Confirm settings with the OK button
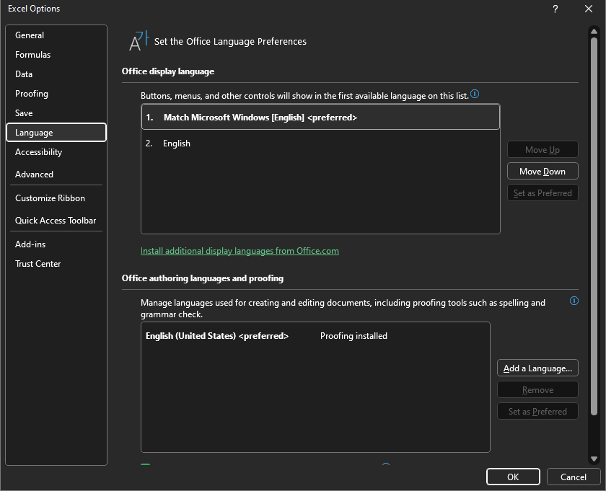The width and height of the screenshot is (606, 491). [513, 477]
